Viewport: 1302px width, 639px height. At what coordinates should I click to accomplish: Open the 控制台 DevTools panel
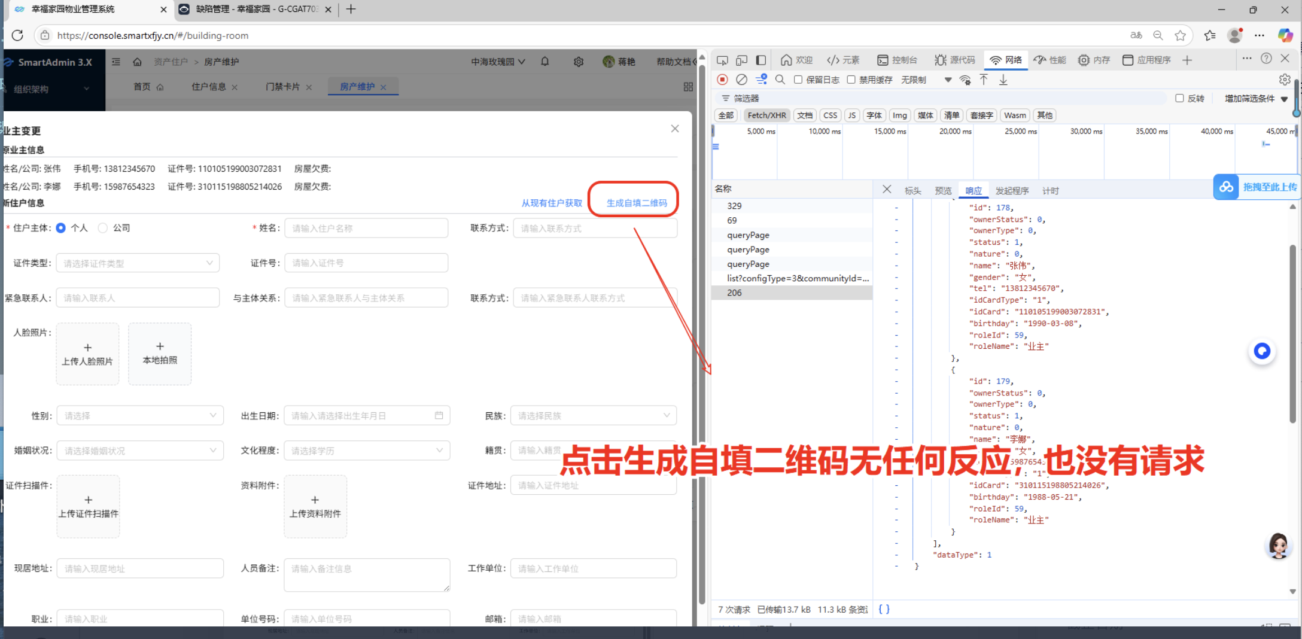point(898,60)
